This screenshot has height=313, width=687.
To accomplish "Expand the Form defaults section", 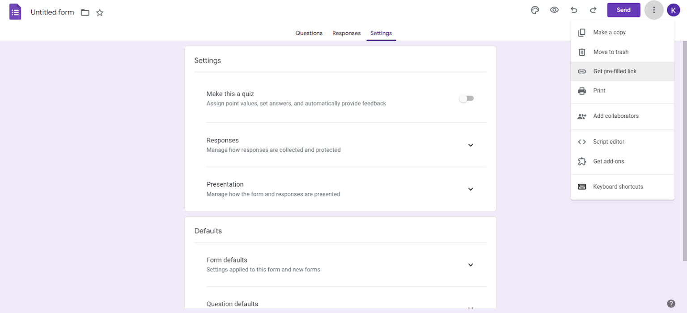I will click(470, 265).
